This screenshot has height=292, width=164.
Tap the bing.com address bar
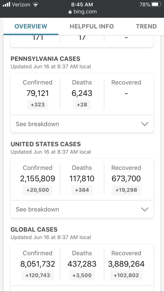pyautogui.click(x=83, y=12)
